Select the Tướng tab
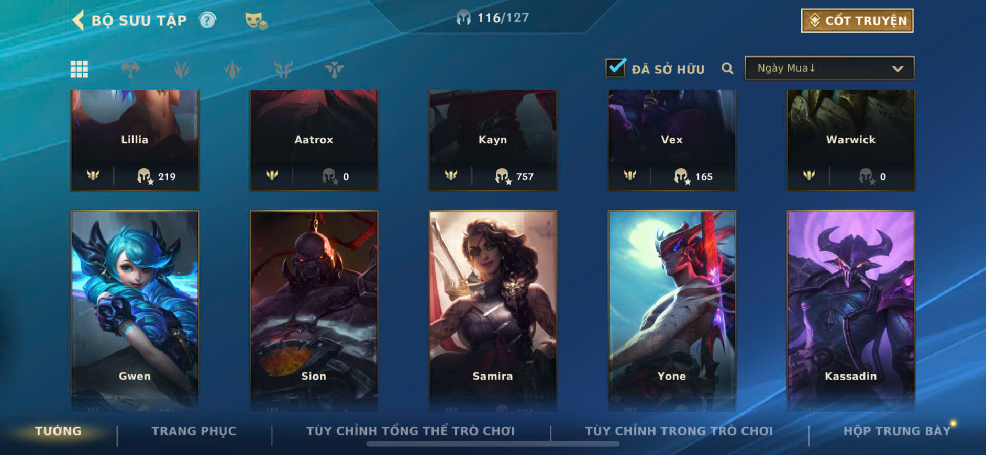This screenshot has width=986, height=455. [x=58, y=431]
